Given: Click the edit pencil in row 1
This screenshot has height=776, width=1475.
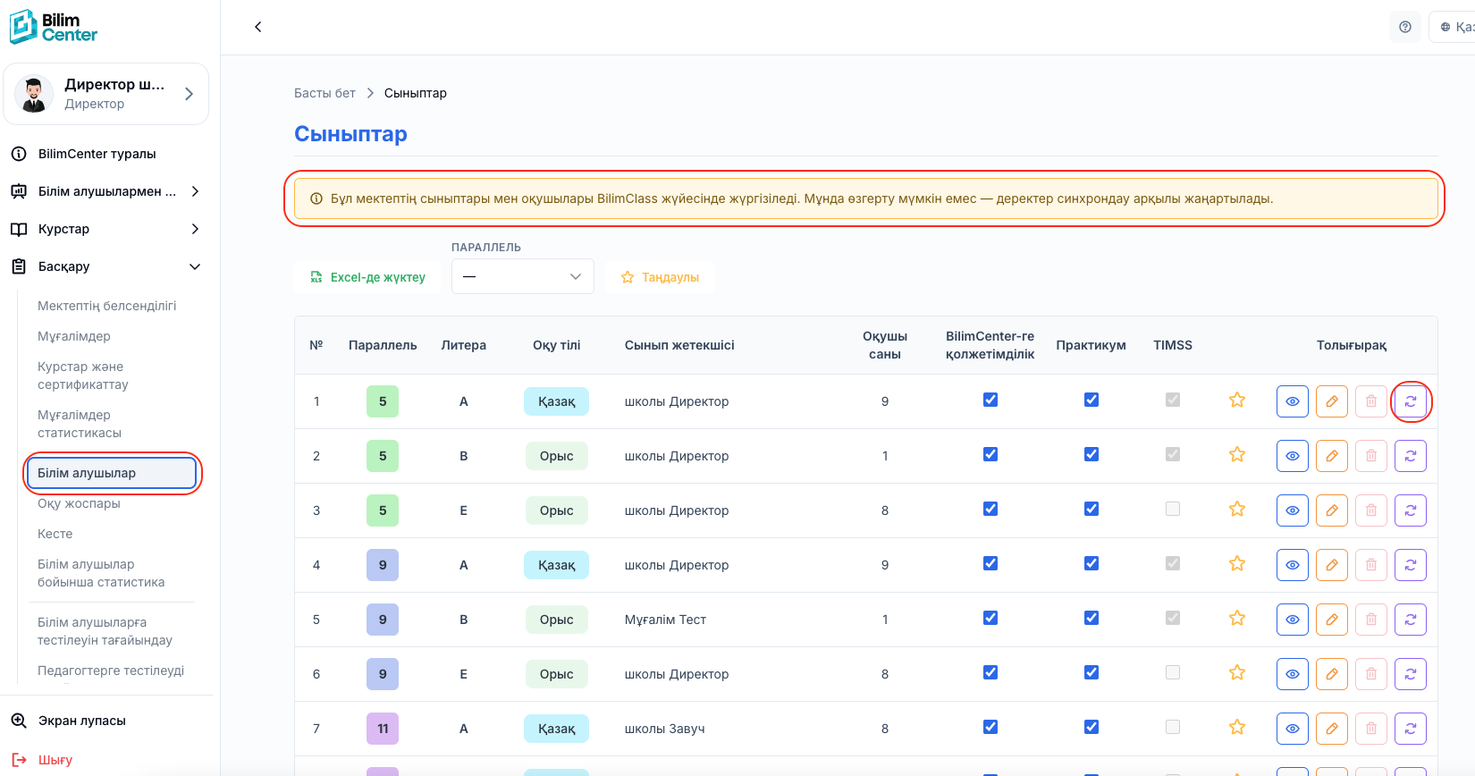Looking at the screenshot, I should [1332, 401].
